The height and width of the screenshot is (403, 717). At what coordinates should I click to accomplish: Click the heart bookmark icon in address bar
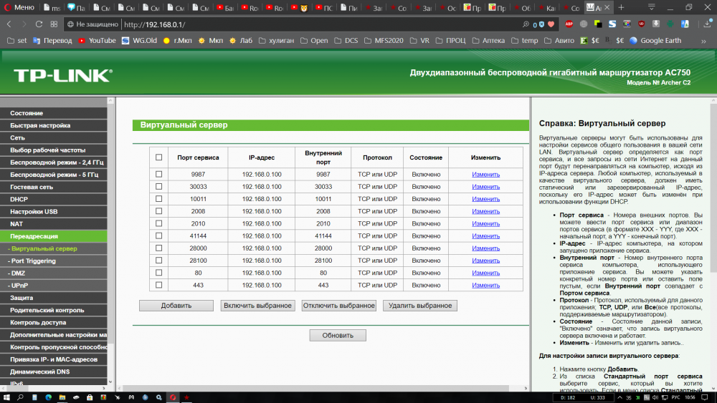551,24
